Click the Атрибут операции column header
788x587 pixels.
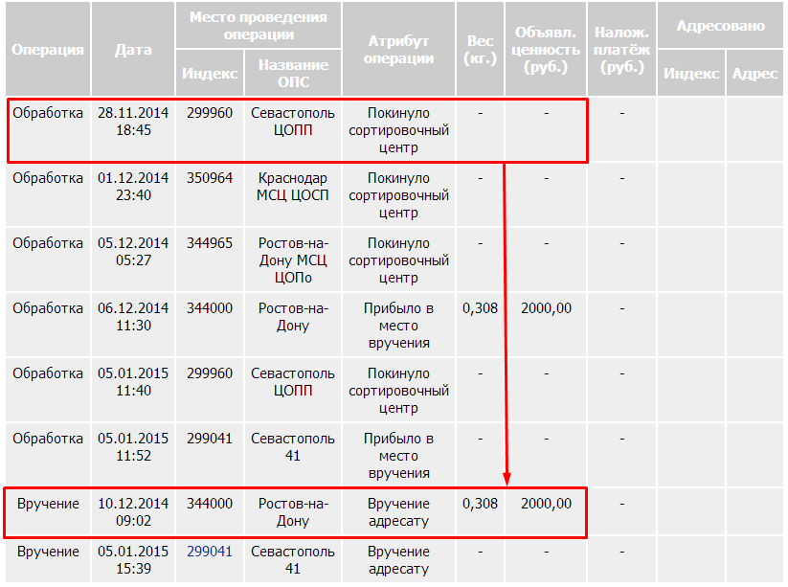(398, 50)
